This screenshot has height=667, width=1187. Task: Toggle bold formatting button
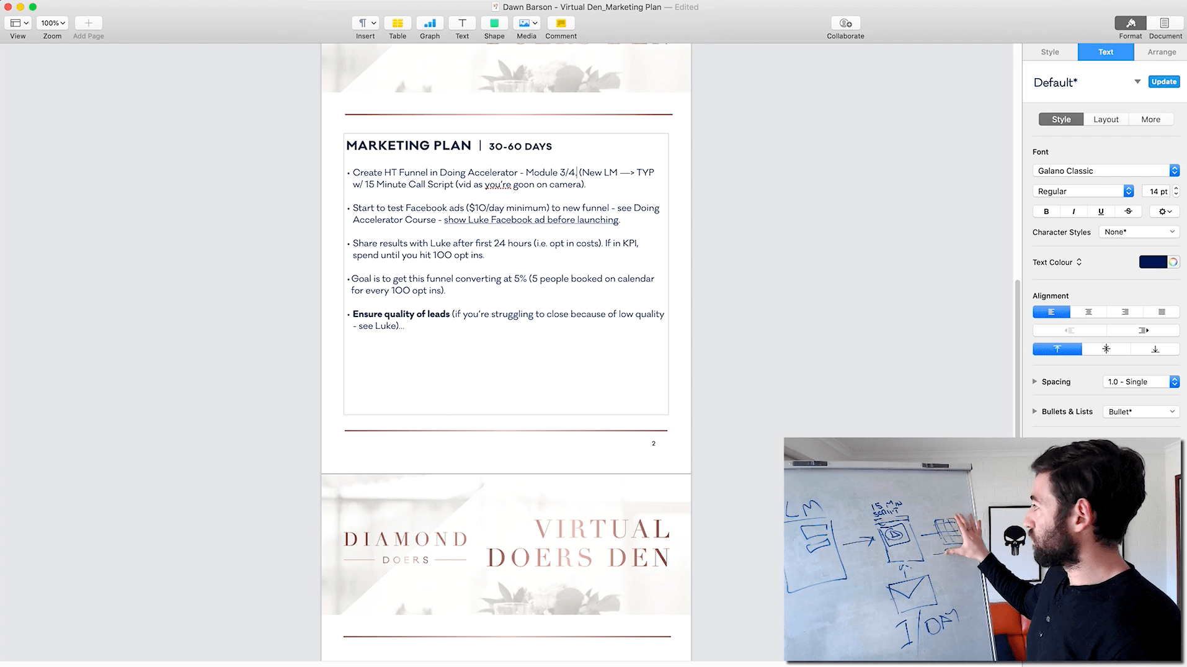[x=1046, y=212]
